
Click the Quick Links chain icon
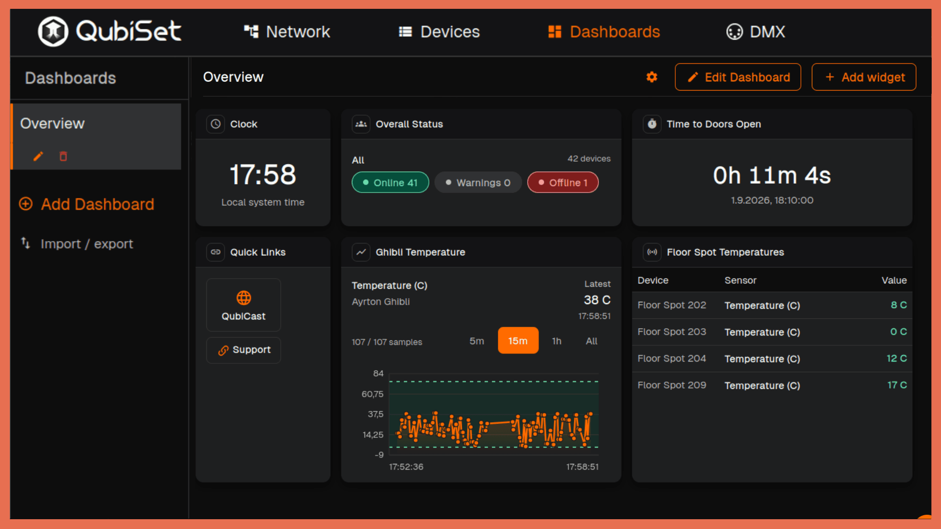tap(216, 252)
